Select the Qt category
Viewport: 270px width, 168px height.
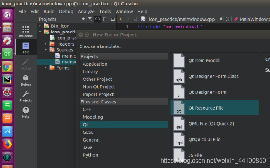(124, 124)
